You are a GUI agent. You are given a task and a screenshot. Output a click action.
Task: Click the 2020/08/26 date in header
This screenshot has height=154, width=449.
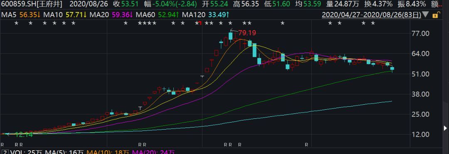[89, 4]
